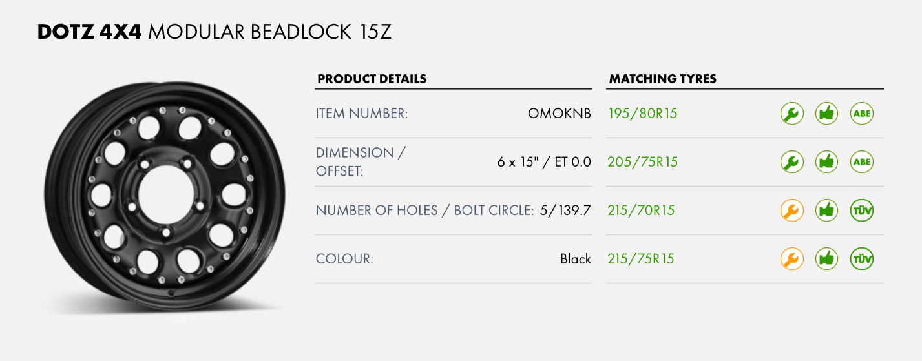This screenshot has height=361, width=922.
Task: Click thumbs-up icon in 205/75R15 row
Action: point(827,162)
